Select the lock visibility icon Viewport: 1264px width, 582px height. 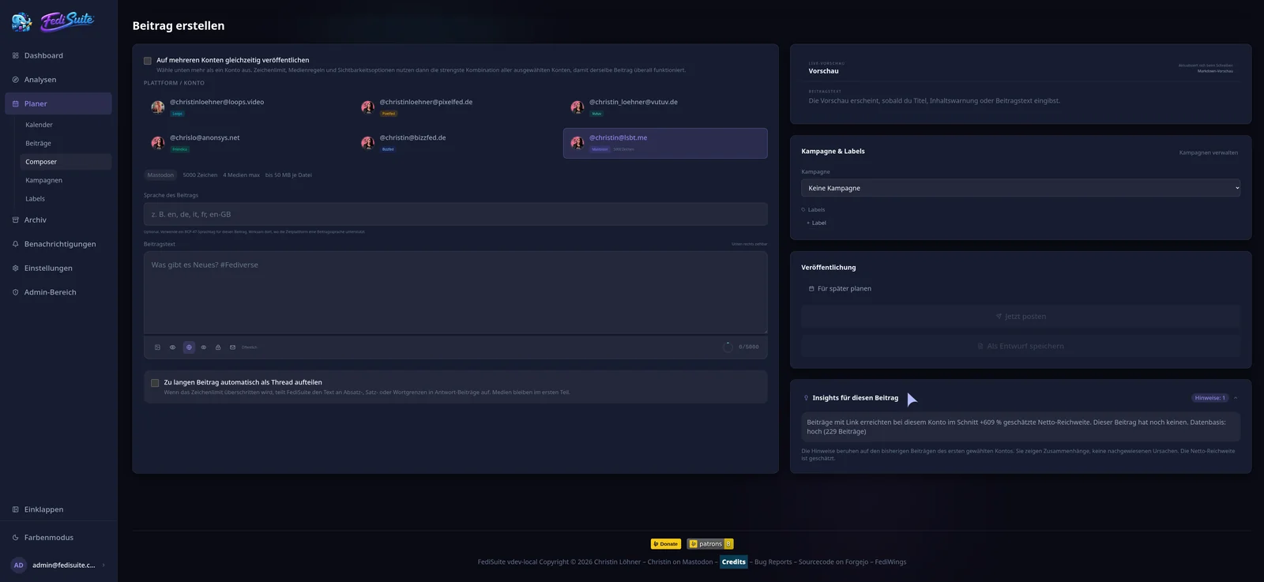coord(218,347)
